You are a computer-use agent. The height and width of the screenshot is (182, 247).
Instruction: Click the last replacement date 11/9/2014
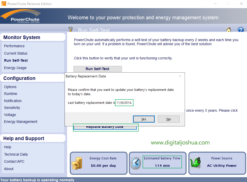pos(124,103)
